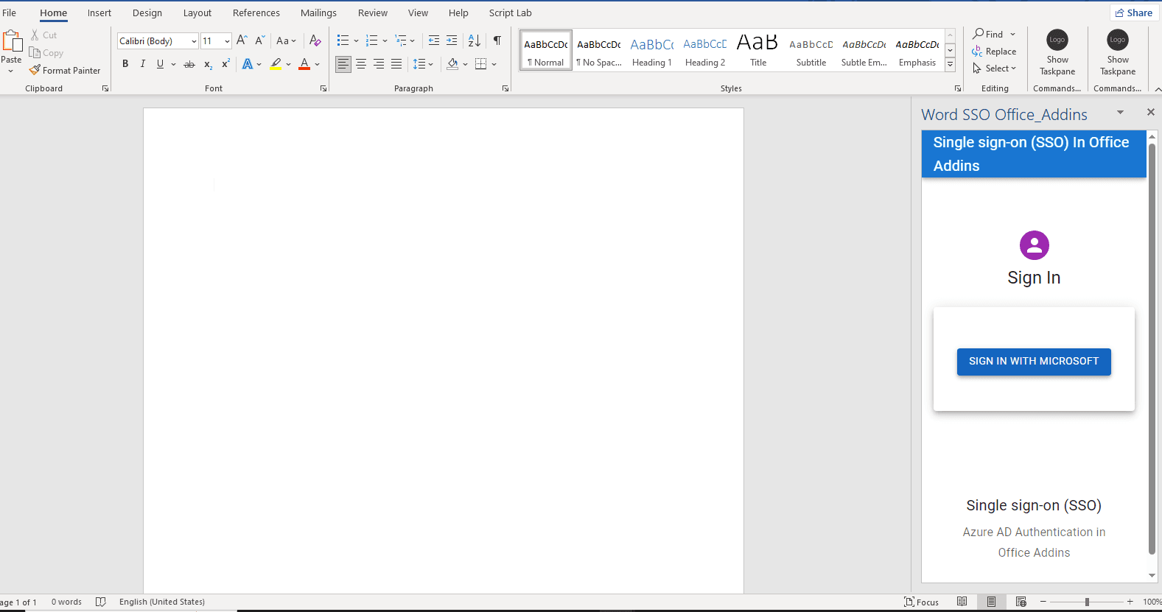Image resolution: width=1162 pixels, height=612 pixels.
Task: Expand the numbering list dropdown
Action: click(385, 41)
